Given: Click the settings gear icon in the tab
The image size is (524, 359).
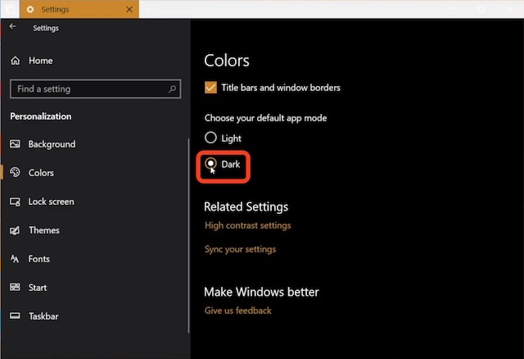Looking at the screenshot, I should (30, 9).
